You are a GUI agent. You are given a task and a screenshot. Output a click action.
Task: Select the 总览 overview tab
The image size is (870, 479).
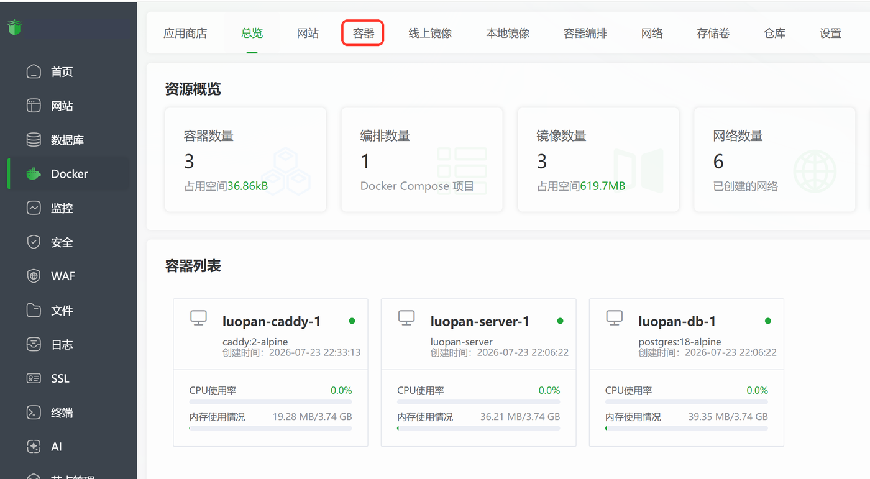[252, 34]
